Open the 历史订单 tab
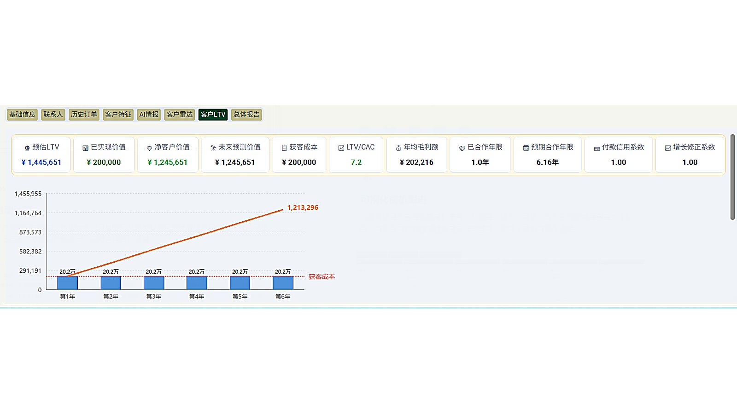737x414 pixels. 84,115
